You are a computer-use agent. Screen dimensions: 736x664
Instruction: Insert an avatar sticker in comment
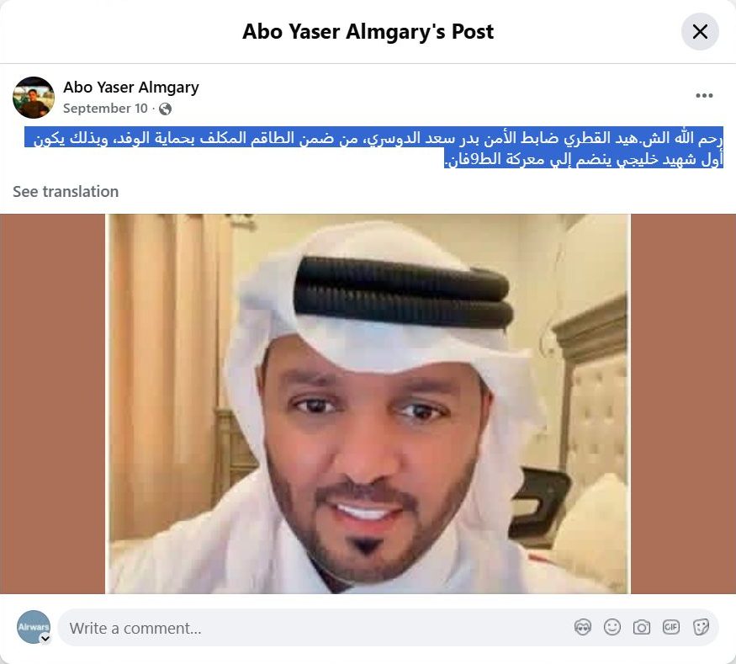click(583, 627)
